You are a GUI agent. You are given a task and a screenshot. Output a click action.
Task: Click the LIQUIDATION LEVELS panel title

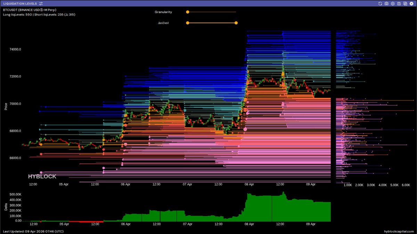(x=20, y=3)
